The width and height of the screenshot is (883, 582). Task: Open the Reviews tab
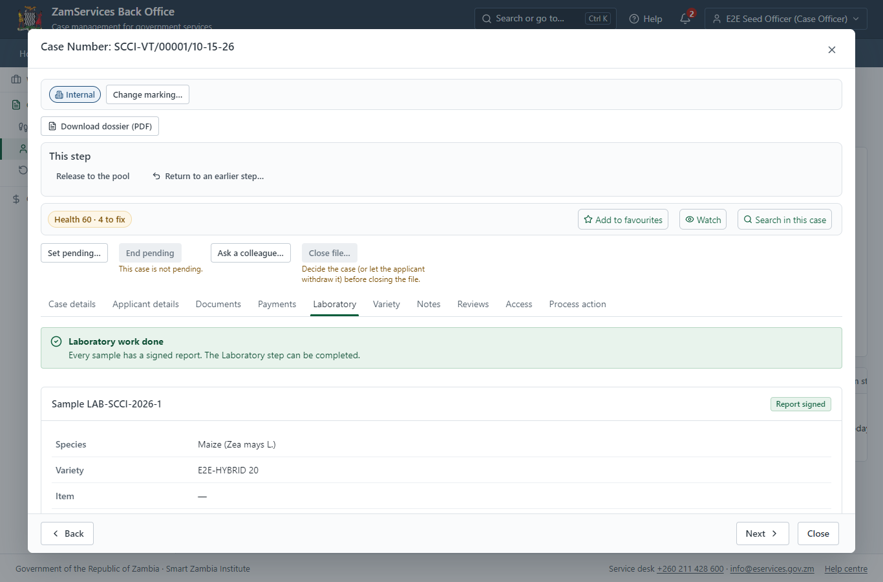[473, 304]
